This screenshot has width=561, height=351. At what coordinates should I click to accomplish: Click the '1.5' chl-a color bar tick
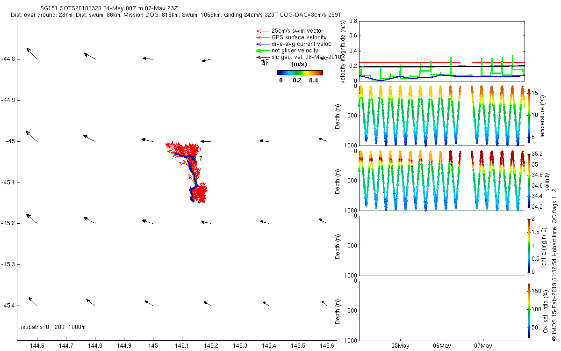click(x=536, y=232)
